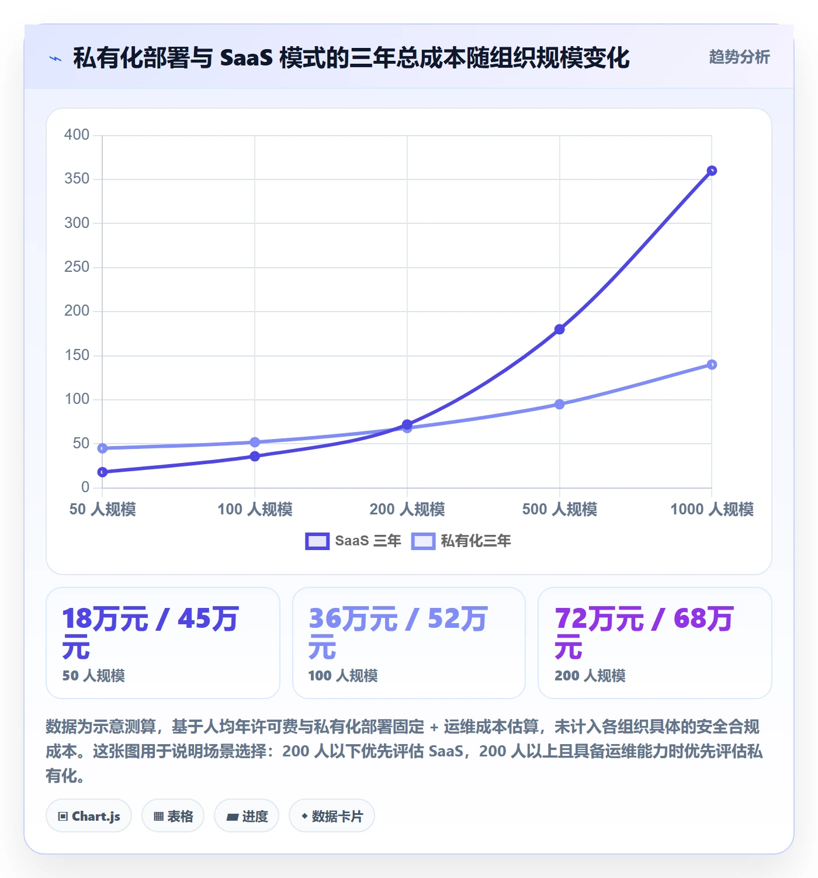Click the 私有化 data point at 100 人规模
This screenshot has height=878, width=818.
(255, 442)
